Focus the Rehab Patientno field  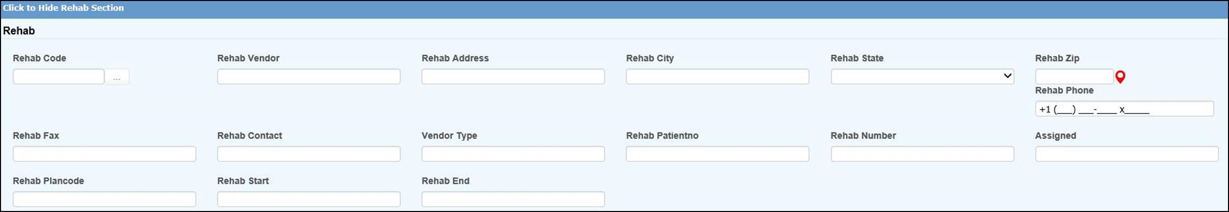[x=717, y=154]
